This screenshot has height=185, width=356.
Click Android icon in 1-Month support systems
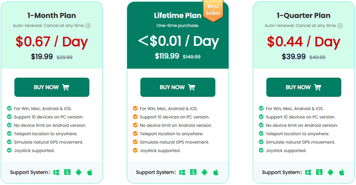78,172
